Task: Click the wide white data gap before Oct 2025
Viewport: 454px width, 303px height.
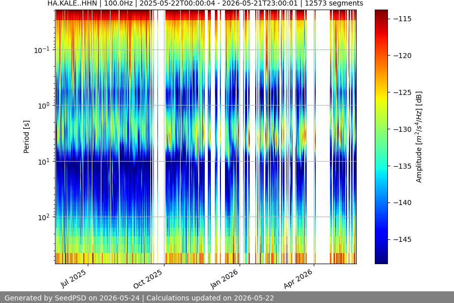Action: click(161, 137)
